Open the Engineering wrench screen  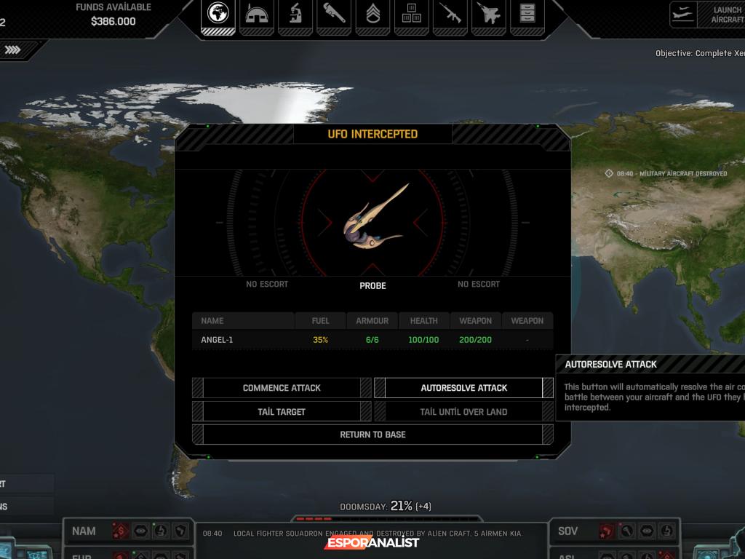[x=334, y=15]
